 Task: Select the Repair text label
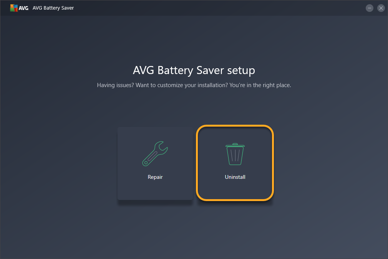(x=155, y=177)
